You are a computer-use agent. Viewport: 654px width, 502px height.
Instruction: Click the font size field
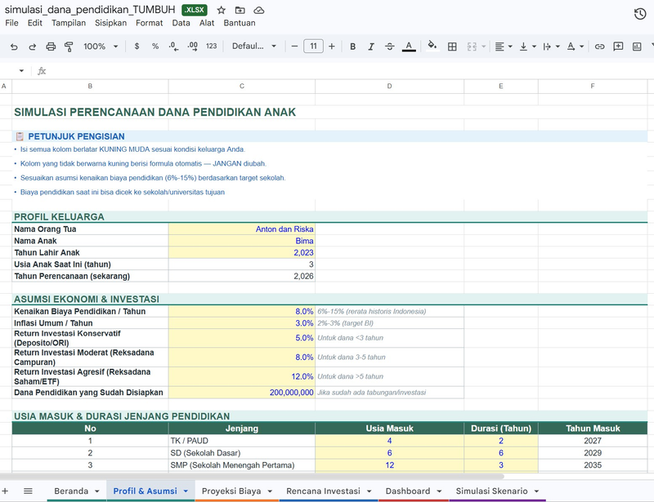coord(313,47)
